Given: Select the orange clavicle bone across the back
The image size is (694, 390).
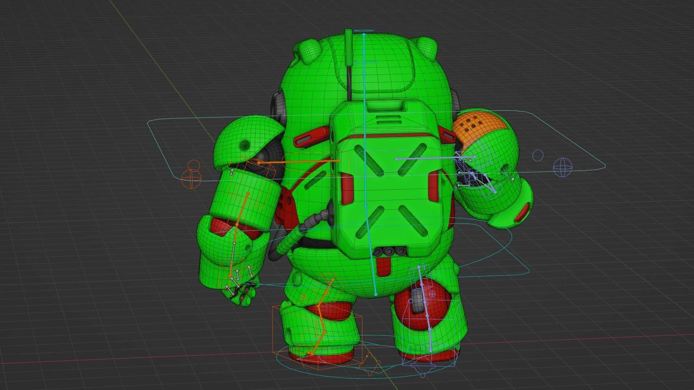Looking at the screenshot, I should 299,162.
